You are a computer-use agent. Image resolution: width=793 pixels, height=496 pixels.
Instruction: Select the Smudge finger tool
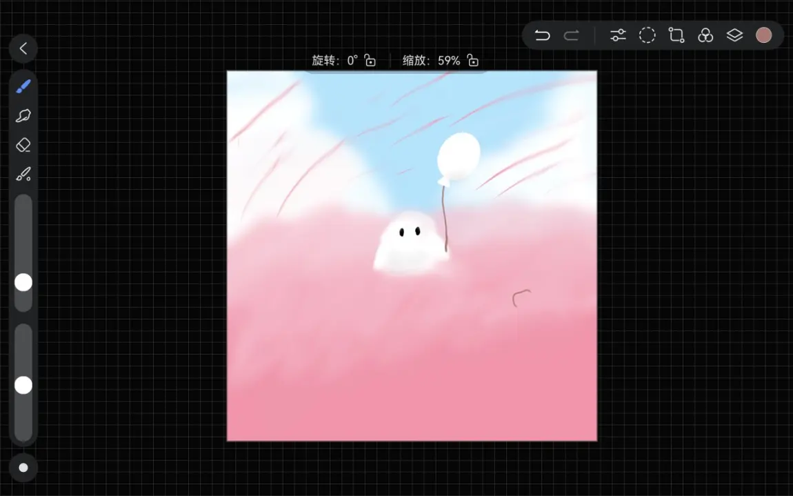[23, 116]
